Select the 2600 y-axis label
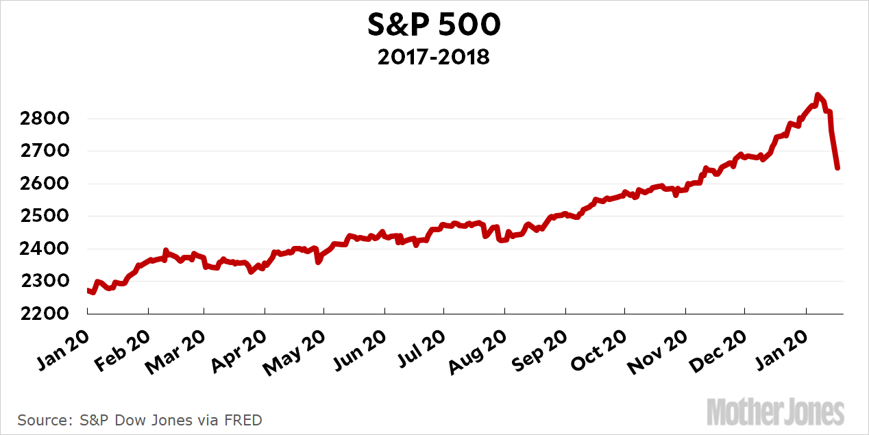 (45, 184)
